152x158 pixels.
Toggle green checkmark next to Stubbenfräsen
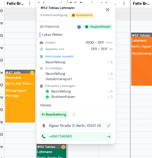pos(47,97)
